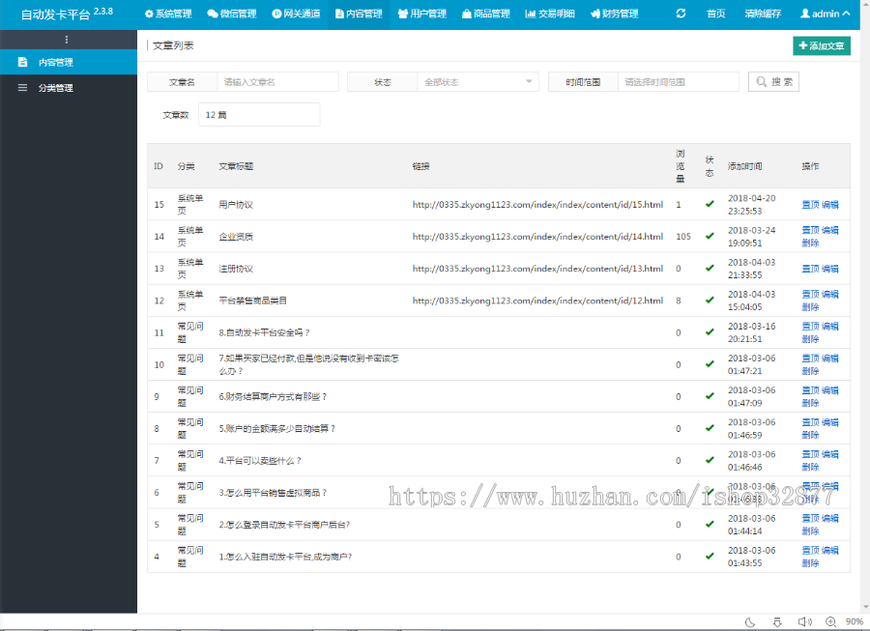Toggle the green status check on 注册协议
Viewport: 870px width, 631px height.
point(710,269)
